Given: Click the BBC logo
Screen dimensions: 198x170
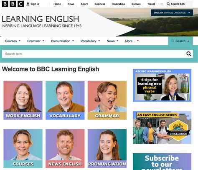Looking at the screenshot, I should click(x=13, y=4).
